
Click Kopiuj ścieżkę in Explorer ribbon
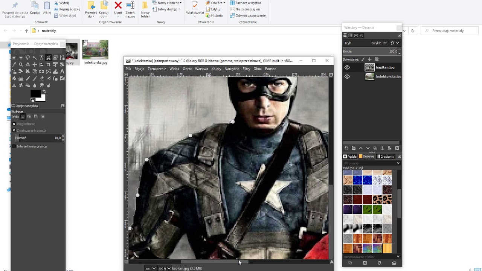pos(67,9)
